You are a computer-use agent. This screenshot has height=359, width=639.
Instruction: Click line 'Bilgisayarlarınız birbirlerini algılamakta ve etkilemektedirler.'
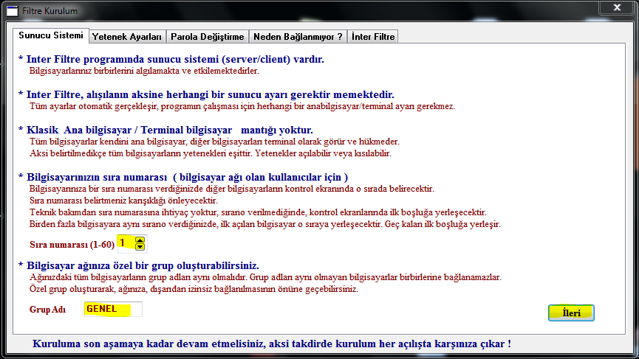point(144,71)
